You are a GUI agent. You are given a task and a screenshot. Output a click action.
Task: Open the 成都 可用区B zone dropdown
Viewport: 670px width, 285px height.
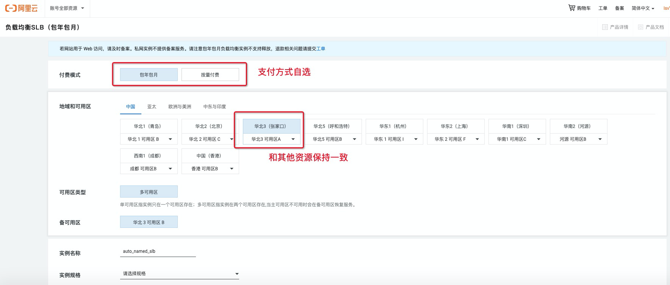point(149,169)
